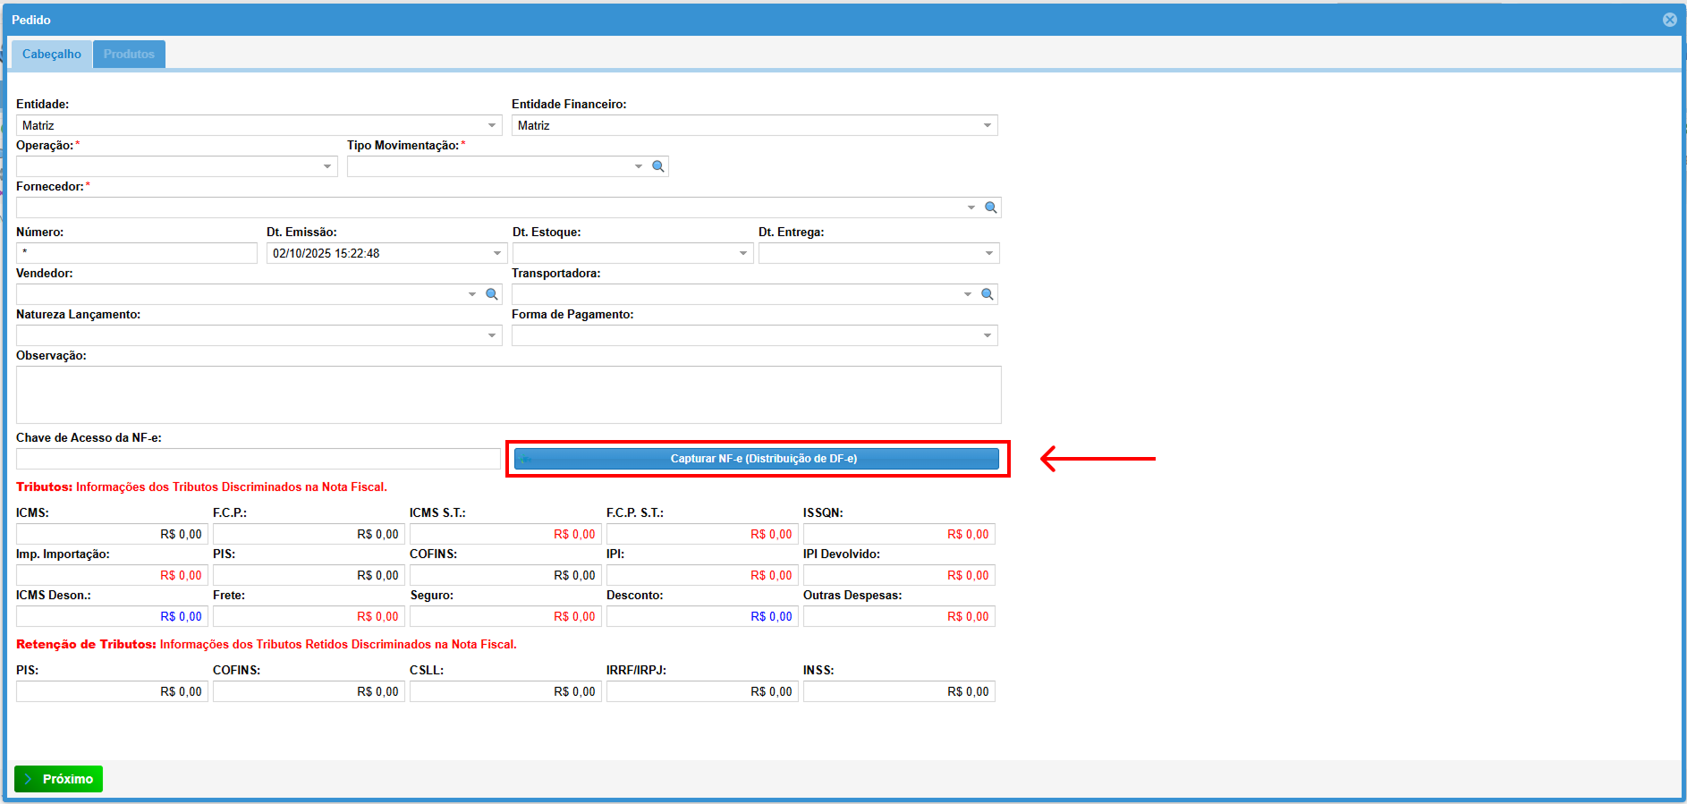Image resolution: width=1687 pixels, height=804 pixels.
Task: Expand the Entidade dropdown
Action: pos(491,126)
